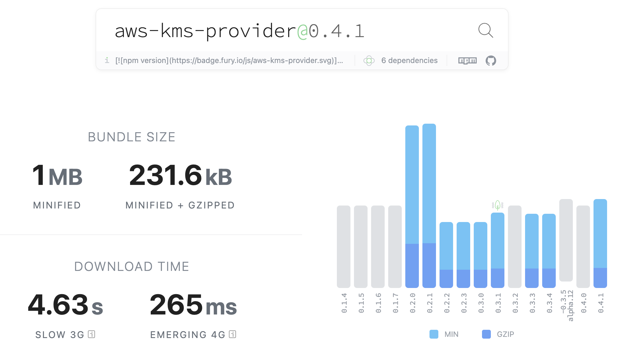The image size is (623, 361).
Task: Select the 0.3.5-alpha.12 version bar
Action: pos(566,240)
